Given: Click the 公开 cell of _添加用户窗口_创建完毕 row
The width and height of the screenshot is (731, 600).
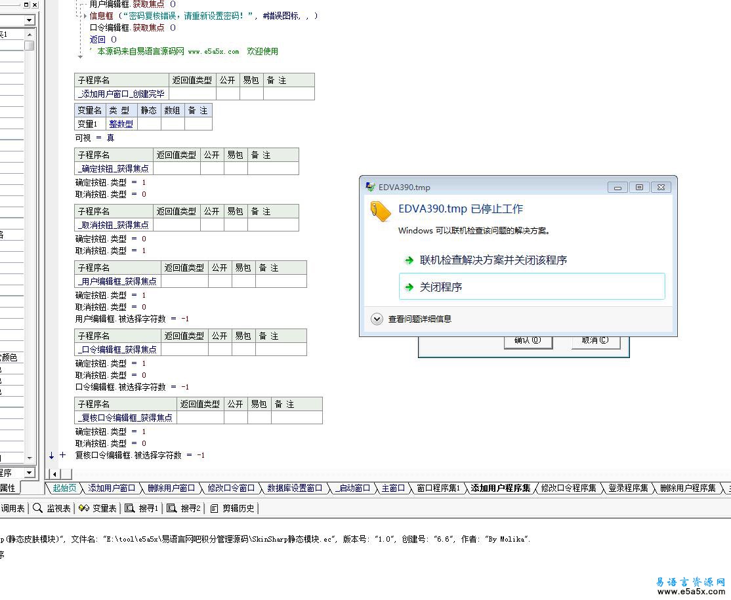Looking at the screenshot, I should [x=228, y=94].
